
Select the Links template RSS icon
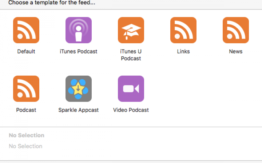[183, 30]
